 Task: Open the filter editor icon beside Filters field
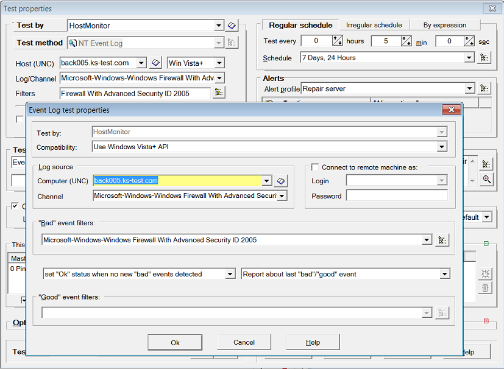click(x=219, y=93)
